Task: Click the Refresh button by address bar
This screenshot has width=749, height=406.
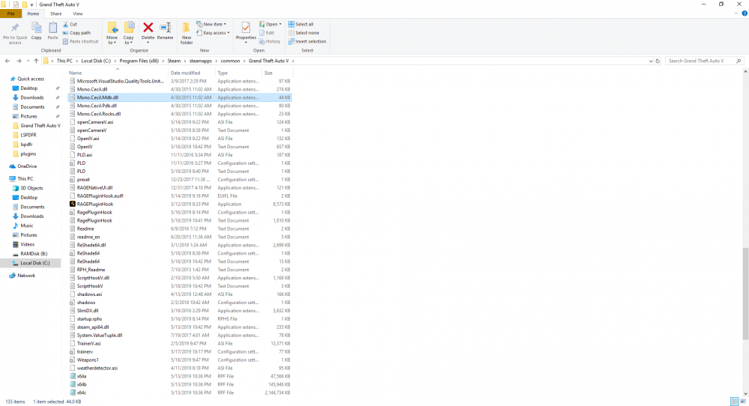Action: (x=658, y=61)
